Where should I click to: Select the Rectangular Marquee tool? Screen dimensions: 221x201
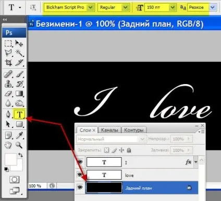8,43
